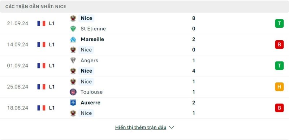Expand more matches with the chevron arrow
289x140 pixels.
tap(171, 127)
